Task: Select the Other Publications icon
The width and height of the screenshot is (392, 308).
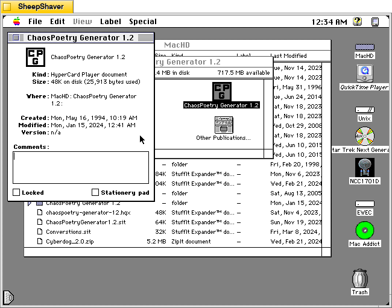Action: tap(224, 125)
